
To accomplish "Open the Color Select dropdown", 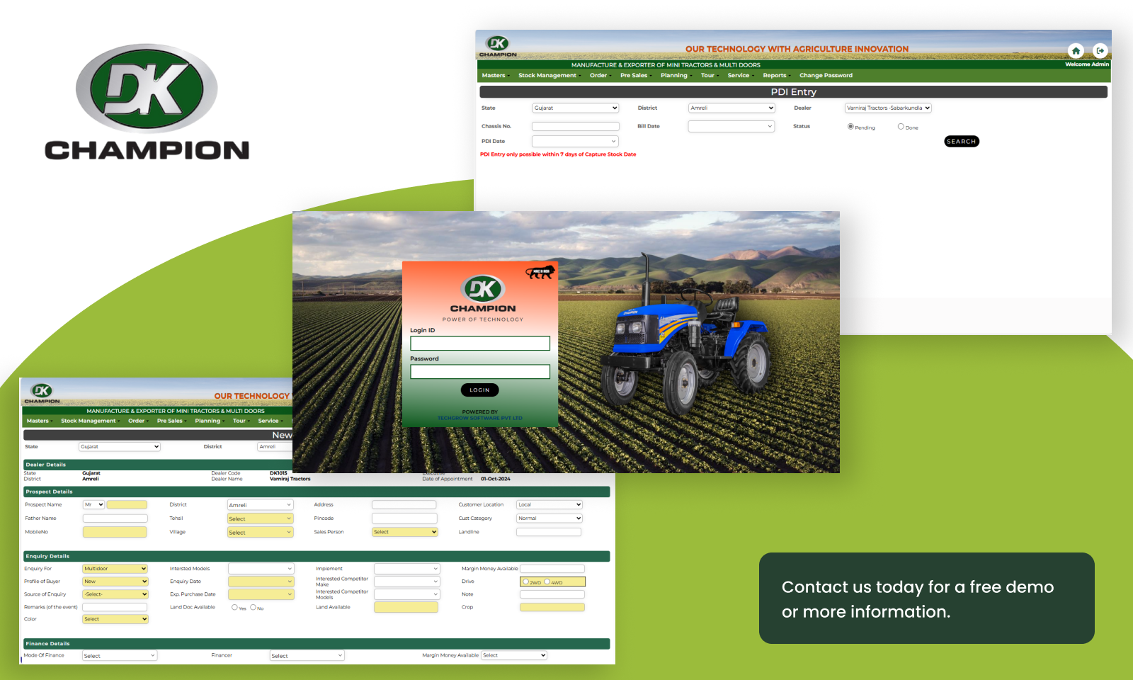I will click(115, 619).
